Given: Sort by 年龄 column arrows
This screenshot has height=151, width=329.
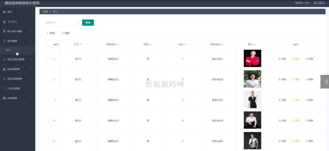Looking at the screenshot, I should tap(185, 44).
